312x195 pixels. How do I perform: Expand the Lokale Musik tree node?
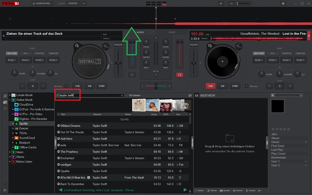[10, 95]
